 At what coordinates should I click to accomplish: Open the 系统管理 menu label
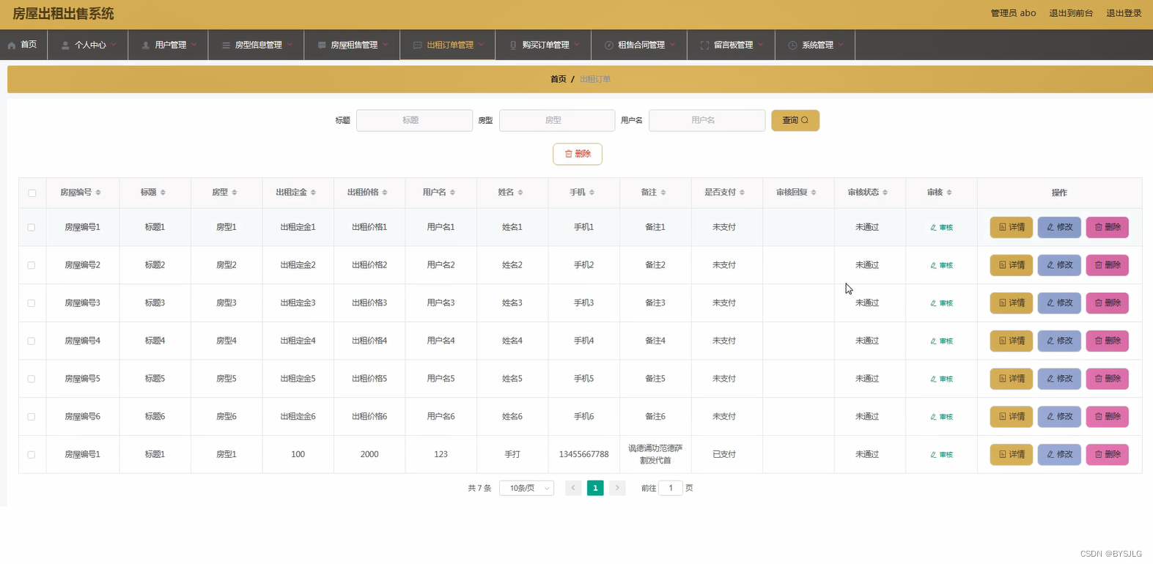pos(817,45)
